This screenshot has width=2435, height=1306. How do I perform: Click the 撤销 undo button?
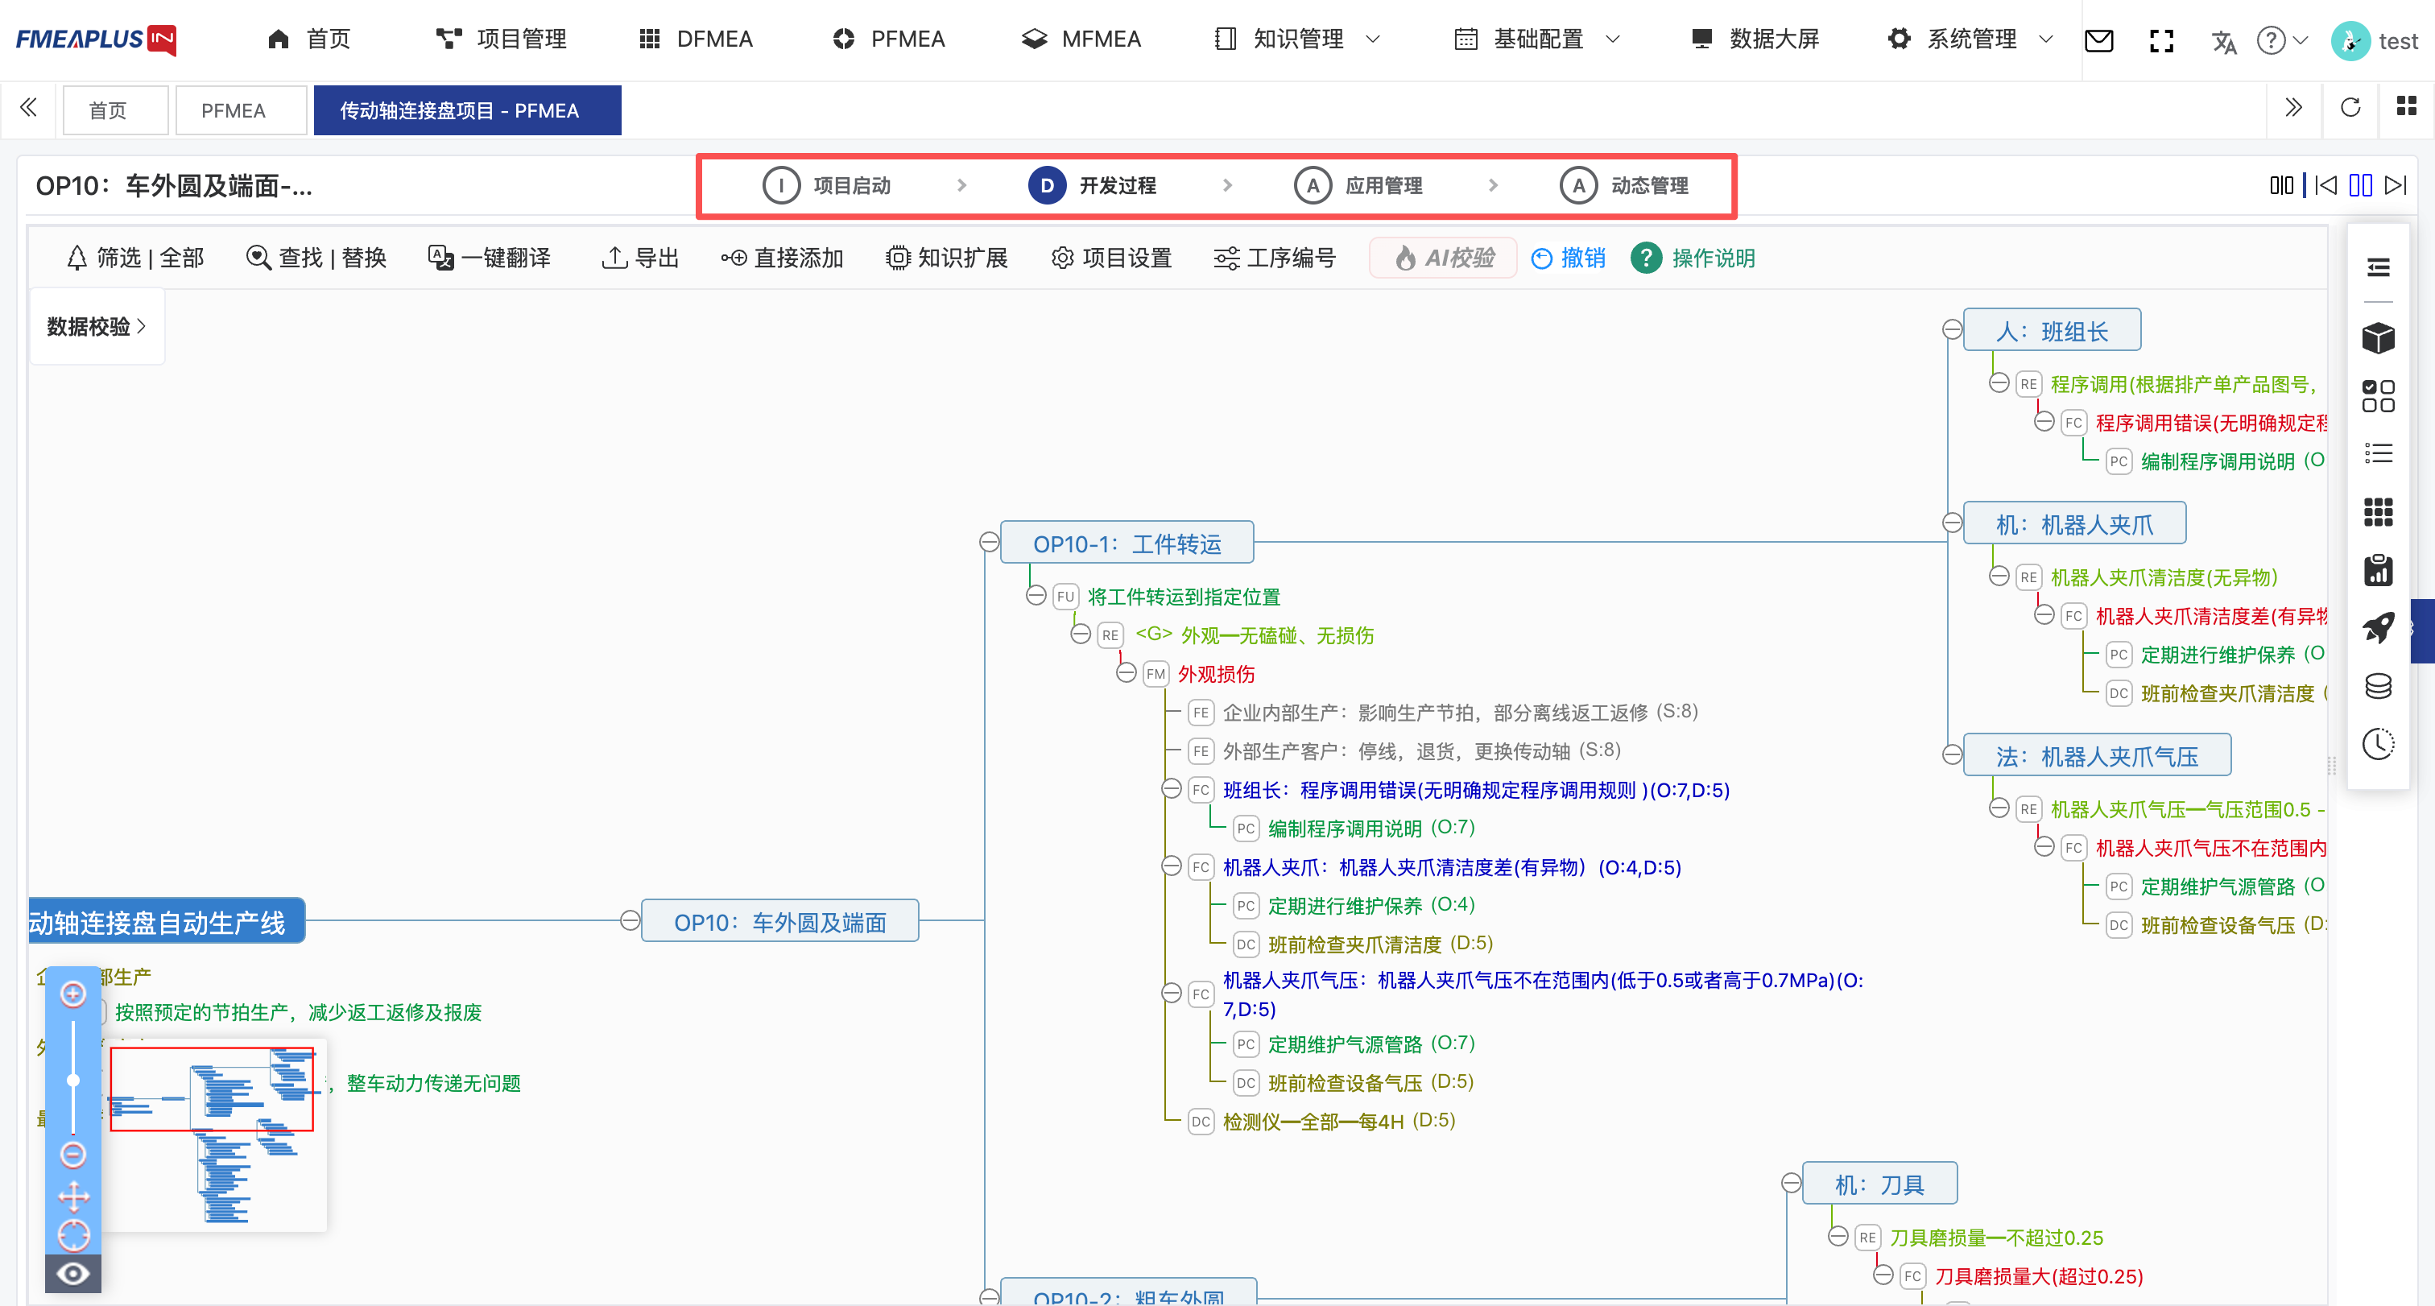1569,258
